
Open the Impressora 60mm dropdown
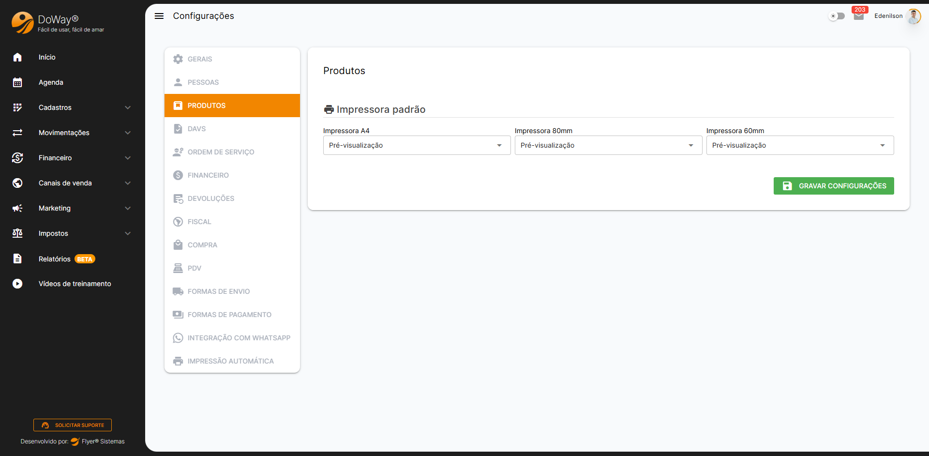click(x=800, y=145)
